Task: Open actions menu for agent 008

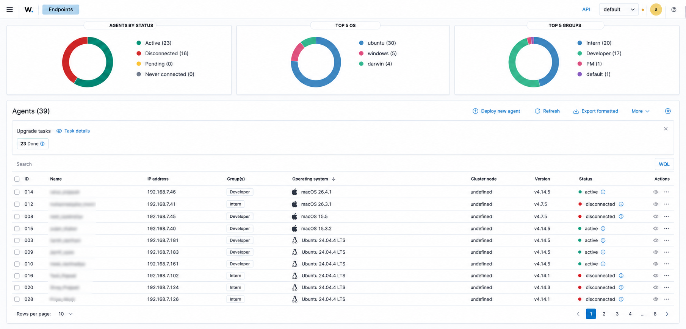Action: (666, 217)
